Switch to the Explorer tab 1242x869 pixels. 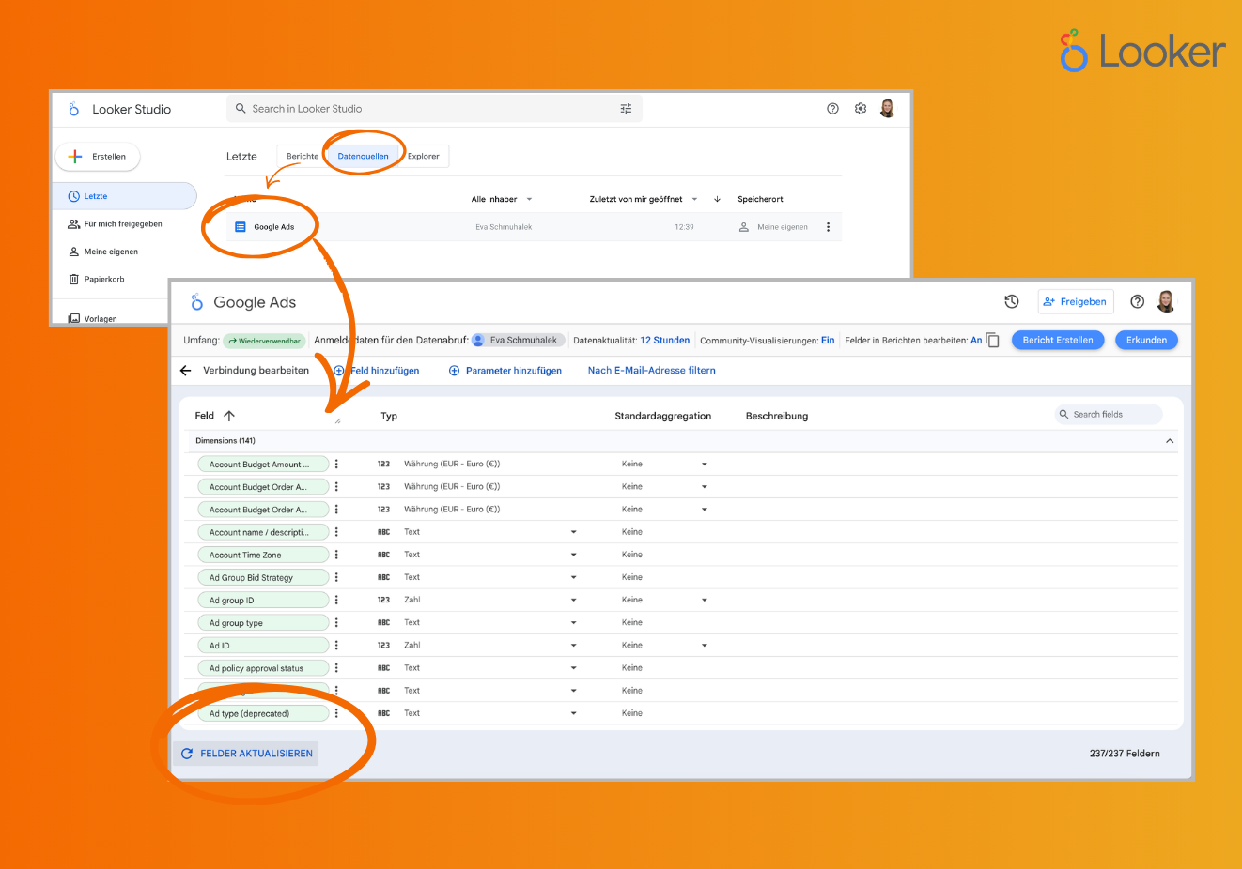(424, 157)
